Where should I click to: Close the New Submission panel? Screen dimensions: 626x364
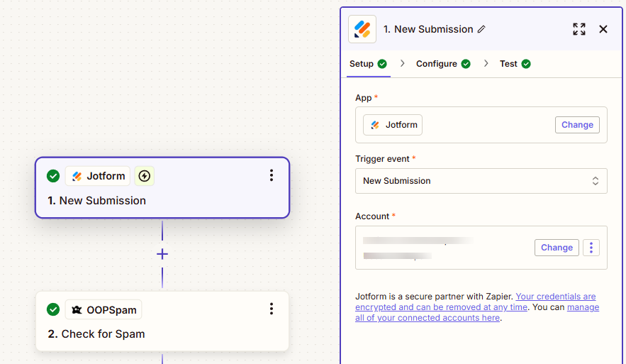(603, 29)
